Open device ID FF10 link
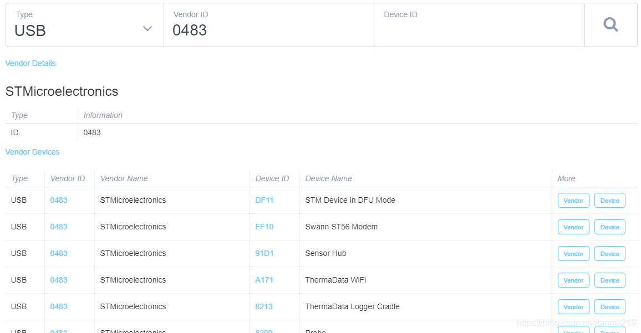The height and width of the screenshot is (333, 641). tap(264, 227)
